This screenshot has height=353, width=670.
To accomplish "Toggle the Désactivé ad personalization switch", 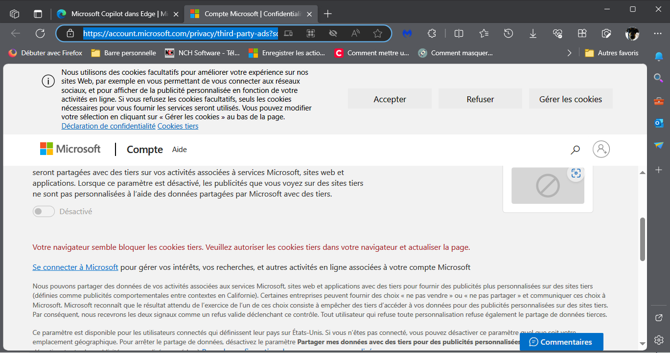I will tap(44, 212).
